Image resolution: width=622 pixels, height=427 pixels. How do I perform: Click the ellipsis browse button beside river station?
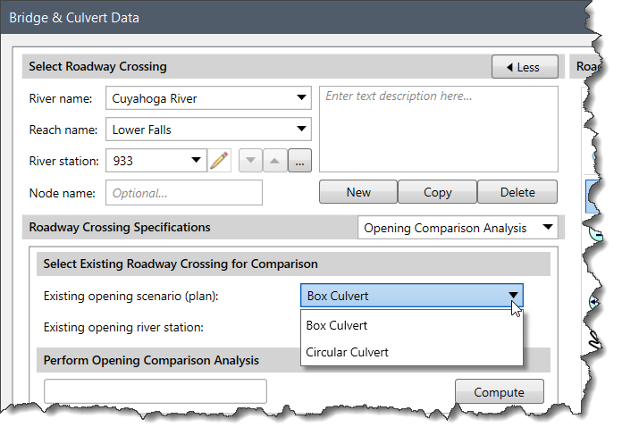pyautogui.click(x=299, y=161)
